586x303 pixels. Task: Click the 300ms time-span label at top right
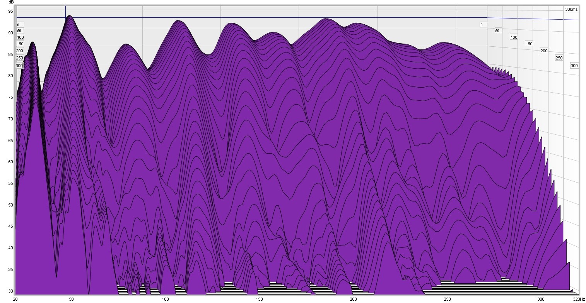[571, 9]
